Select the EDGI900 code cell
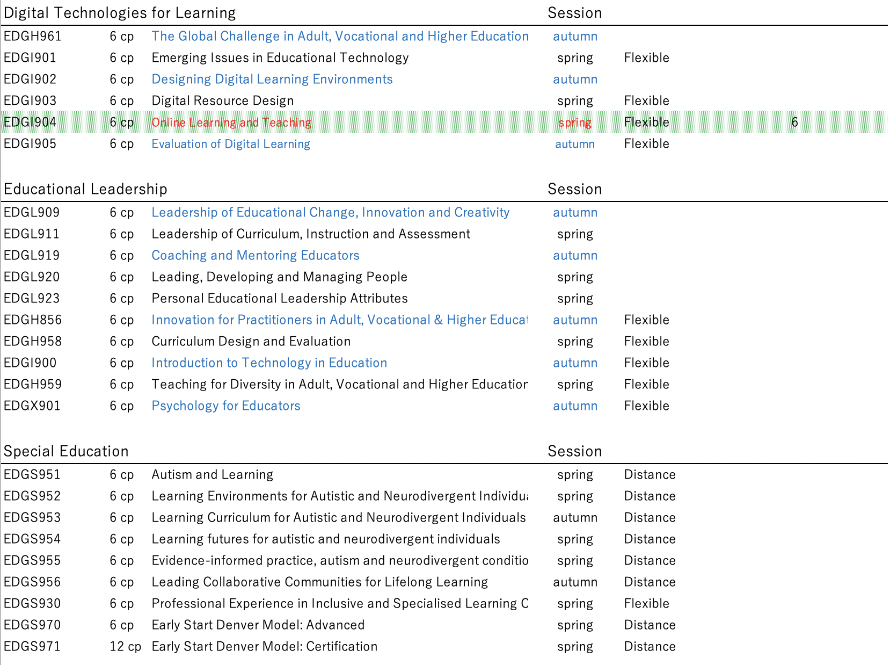The width and height of the screenshot is (890, 665). 30,363
